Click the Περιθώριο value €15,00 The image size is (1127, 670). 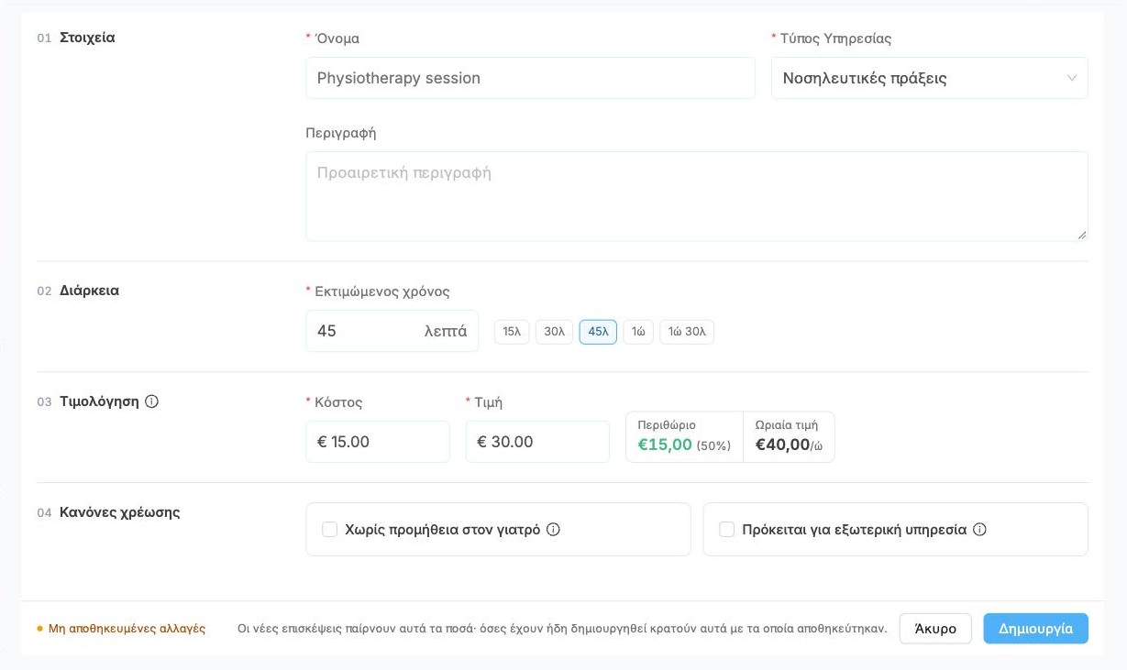pos(665,445)
